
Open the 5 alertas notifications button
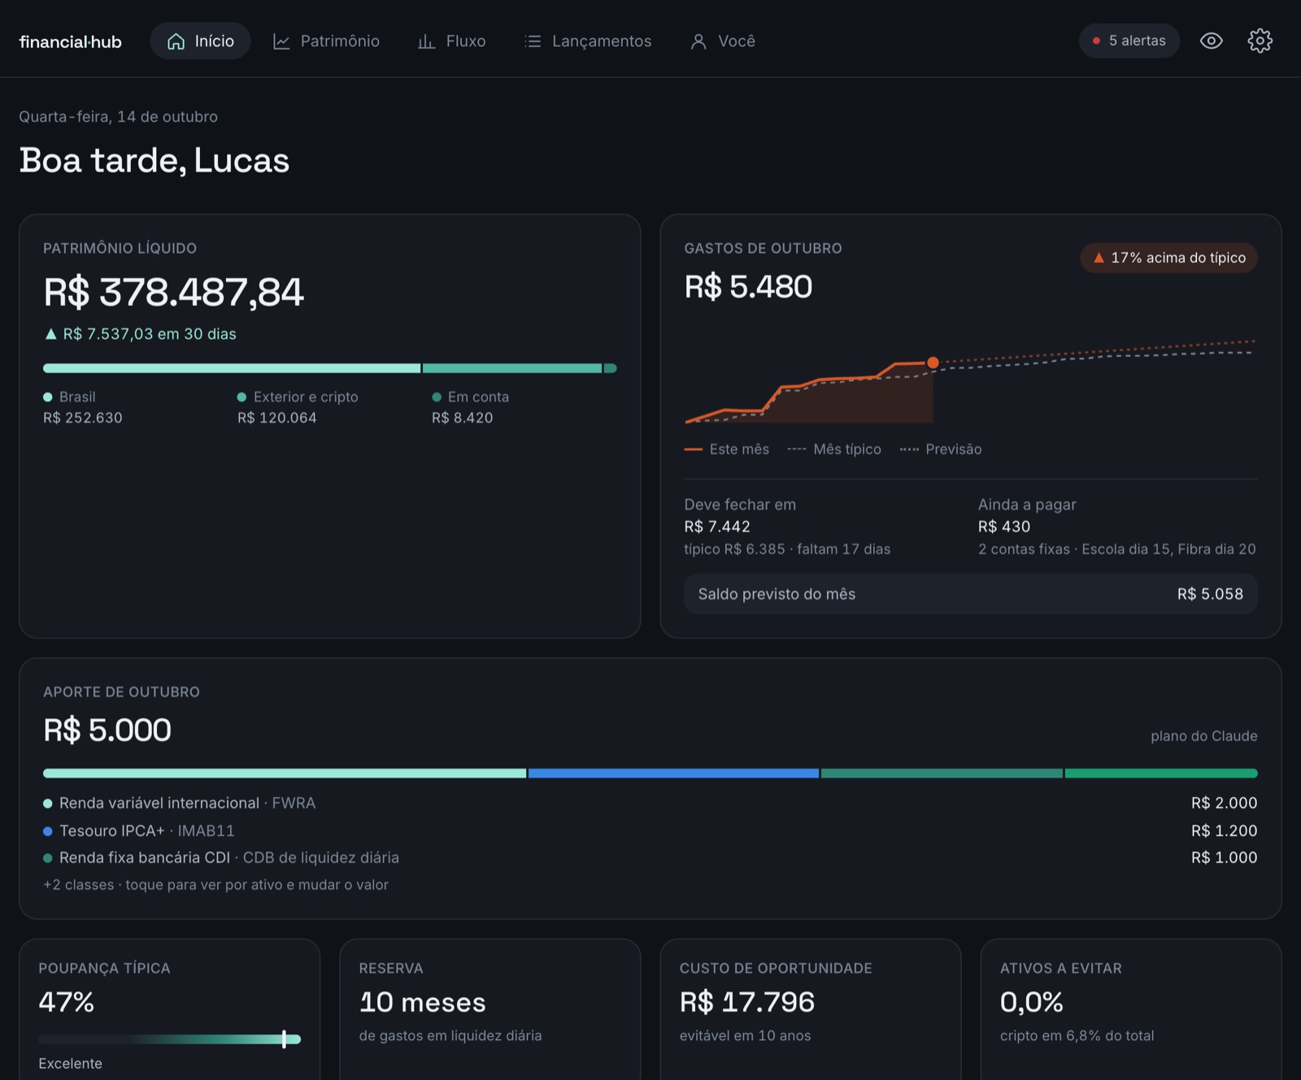coord(1129,41)
